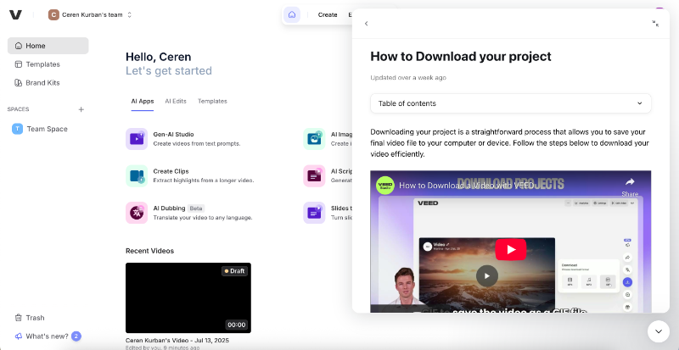Add a new space with plus icon
Viewport: 679px width, 350px height.
click(x=81, y=109)
